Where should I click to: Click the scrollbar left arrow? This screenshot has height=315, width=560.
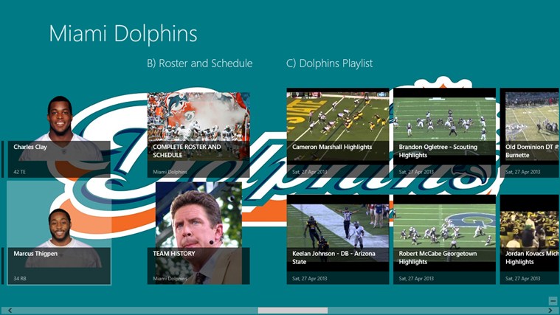[4, 311]
